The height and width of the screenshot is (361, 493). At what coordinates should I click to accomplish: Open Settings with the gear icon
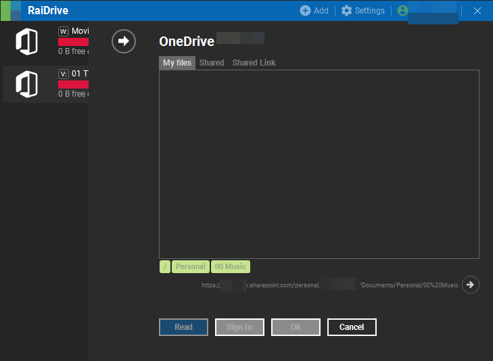click(x=347, y=11)
